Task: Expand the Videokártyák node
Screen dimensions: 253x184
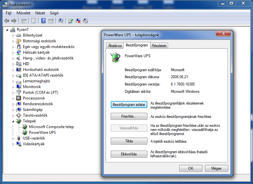Action: coord(13,144)
